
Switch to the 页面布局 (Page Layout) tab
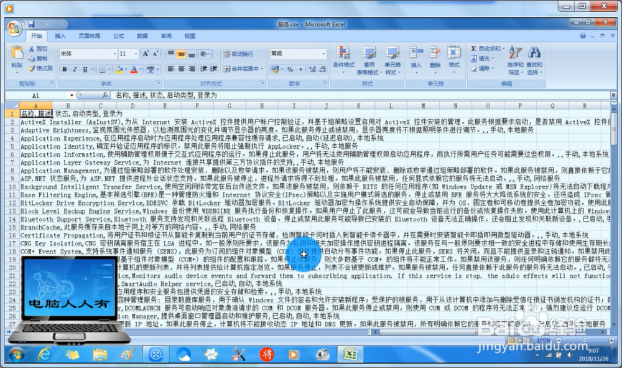89,35
